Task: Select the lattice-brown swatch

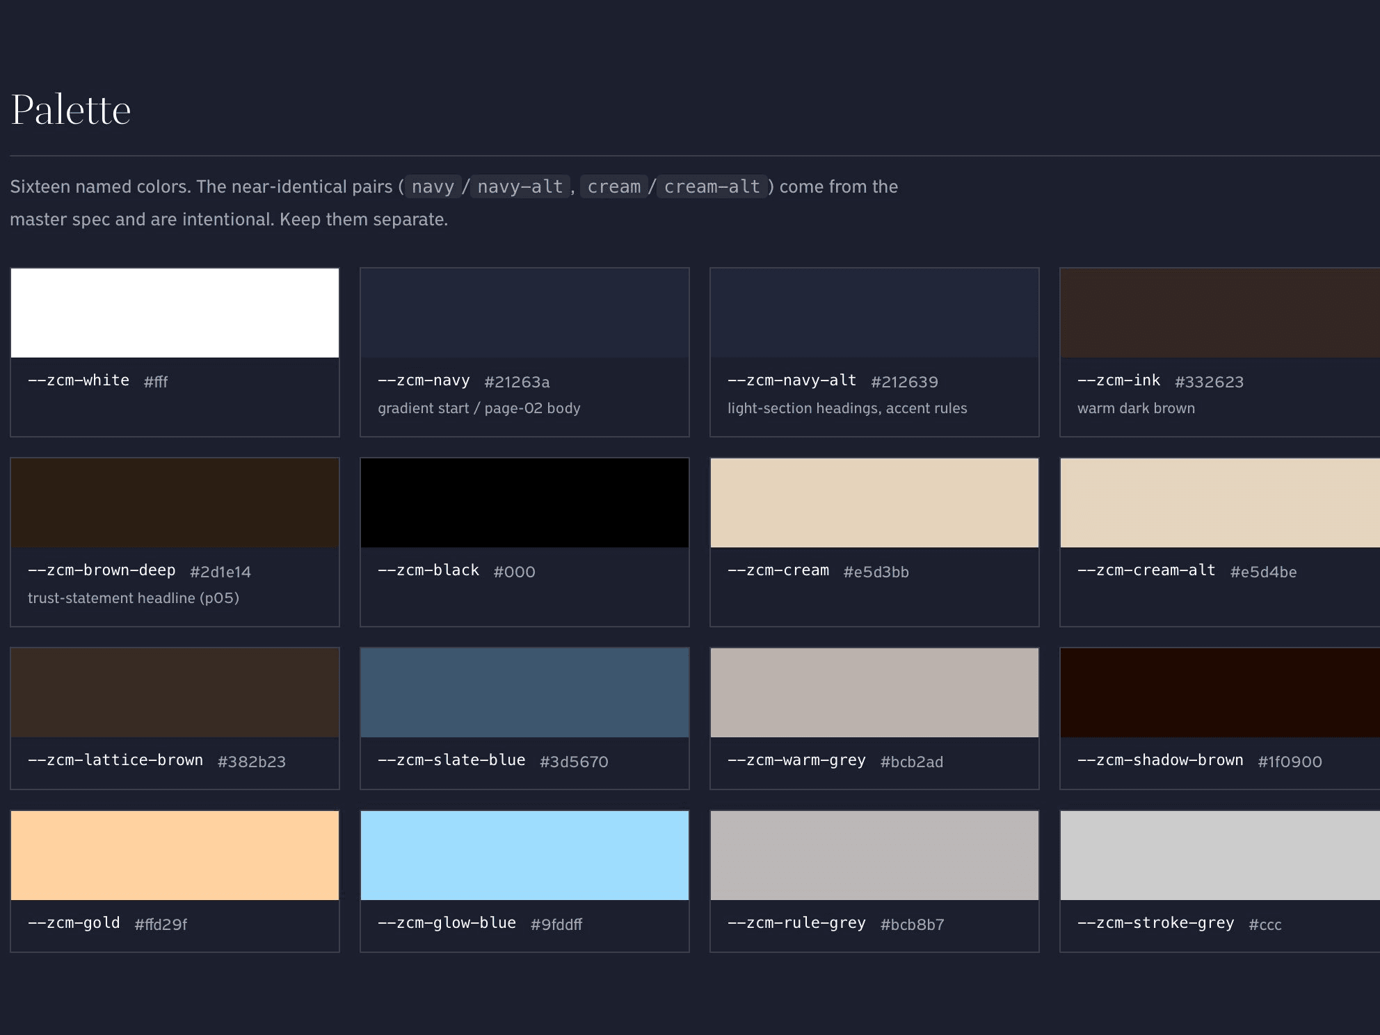Action: 175,693
